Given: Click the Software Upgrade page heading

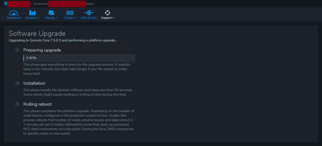Looking at the screenshot, I should (x=37, y=34).
